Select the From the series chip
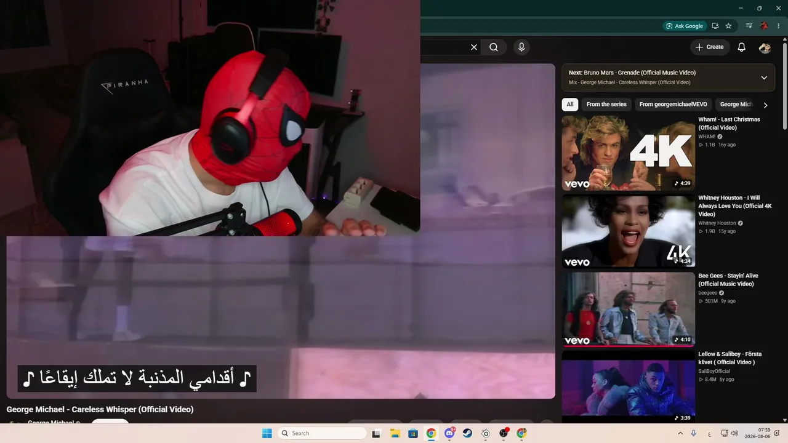Image resolution: width=788 pixels, height=443 pixels. point(606,105)
